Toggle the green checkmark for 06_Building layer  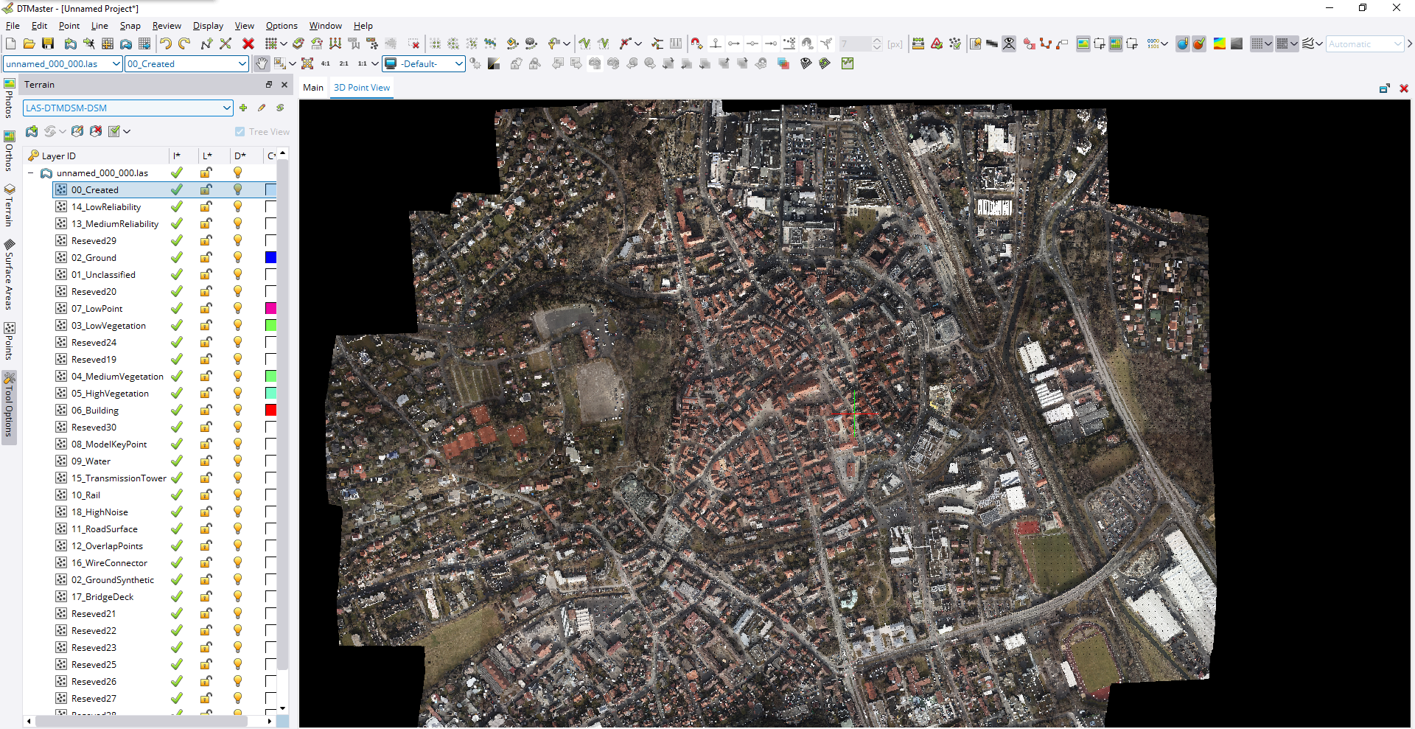point(177,411)
